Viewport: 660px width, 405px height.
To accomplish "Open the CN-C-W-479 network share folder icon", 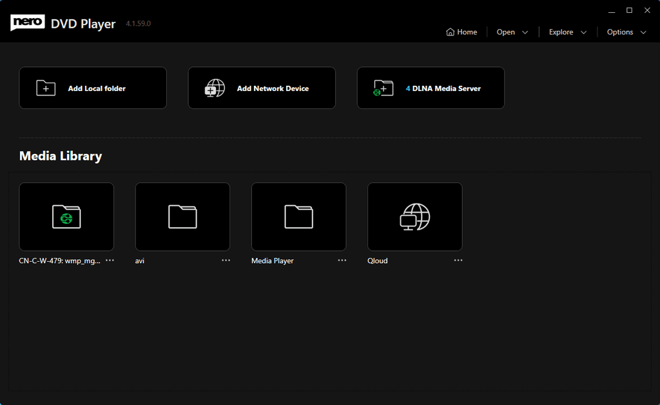I will click(x=66, y=217).
